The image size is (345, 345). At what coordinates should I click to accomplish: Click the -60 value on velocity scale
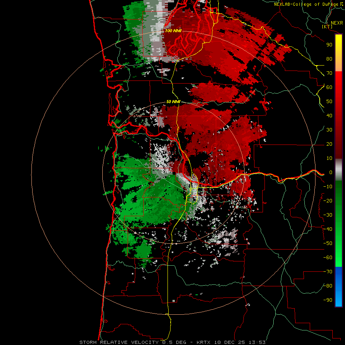[x=328, y=258]
